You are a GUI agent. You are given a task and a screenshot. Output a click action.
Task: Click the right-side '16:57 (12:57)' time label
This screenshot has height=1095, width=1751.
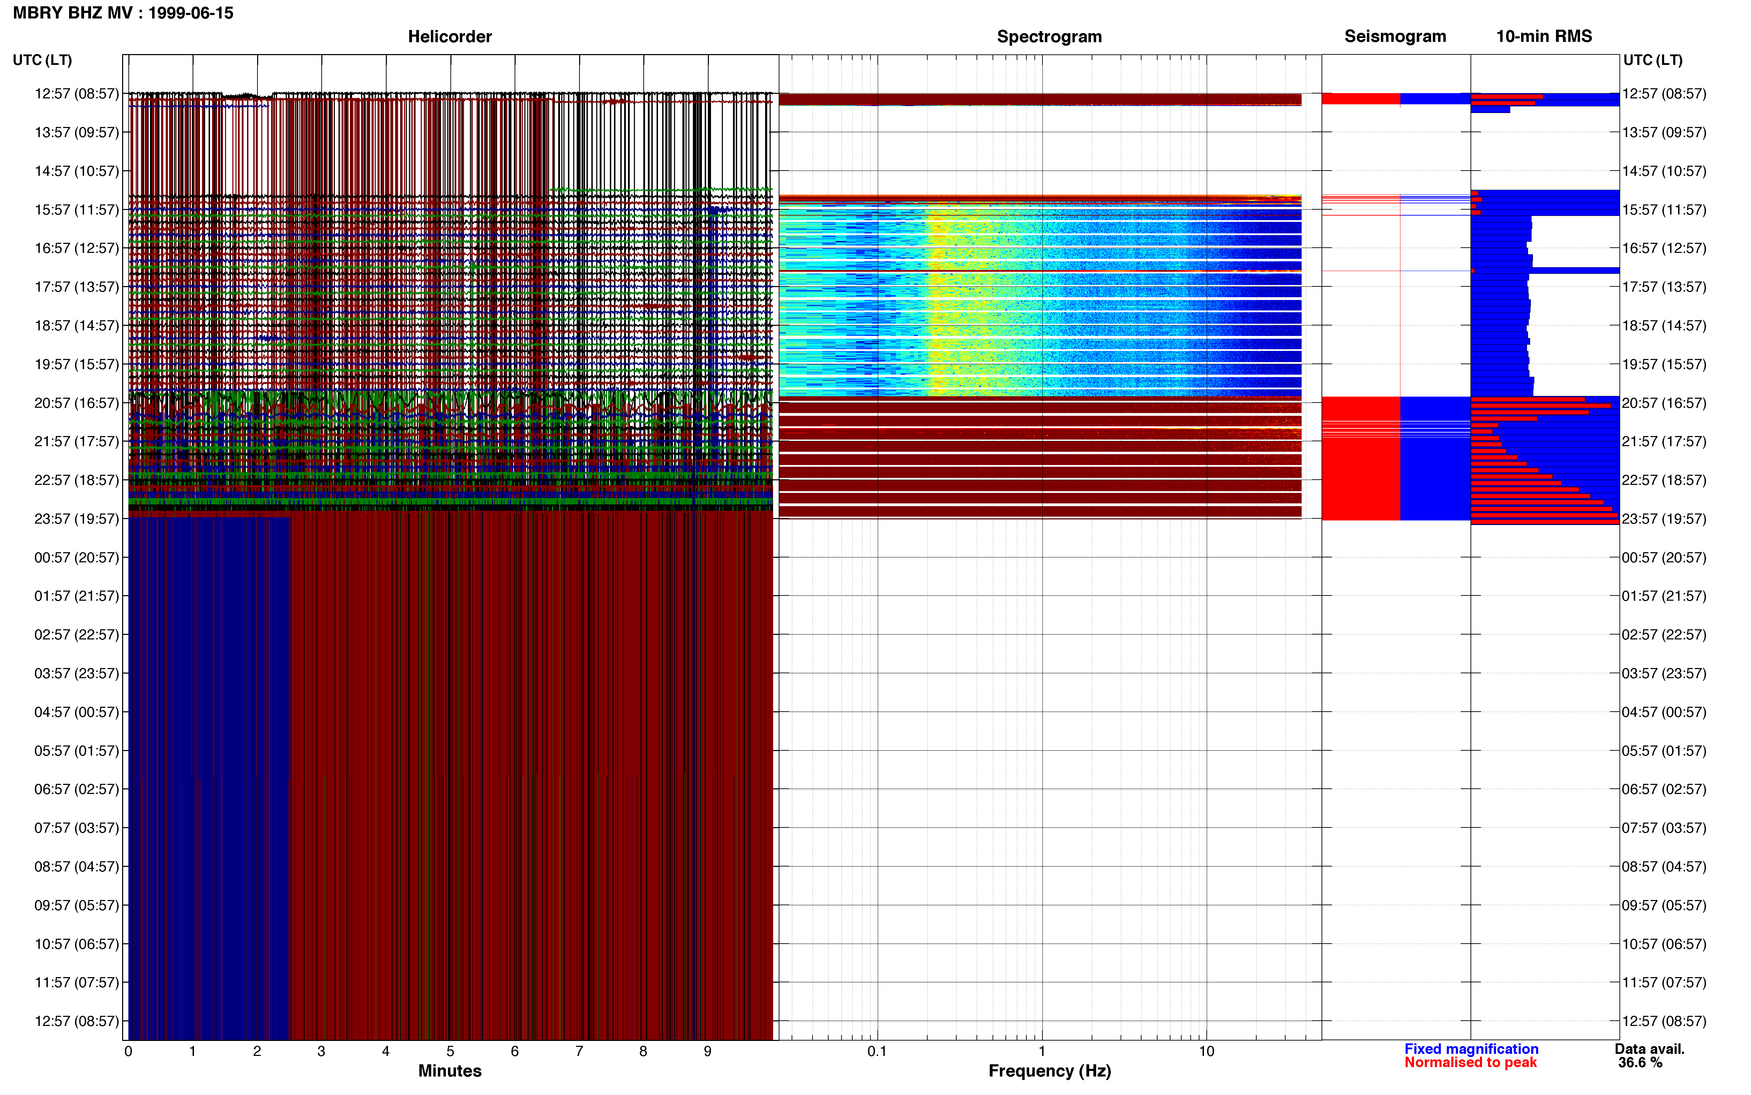tap(1664, 248)
